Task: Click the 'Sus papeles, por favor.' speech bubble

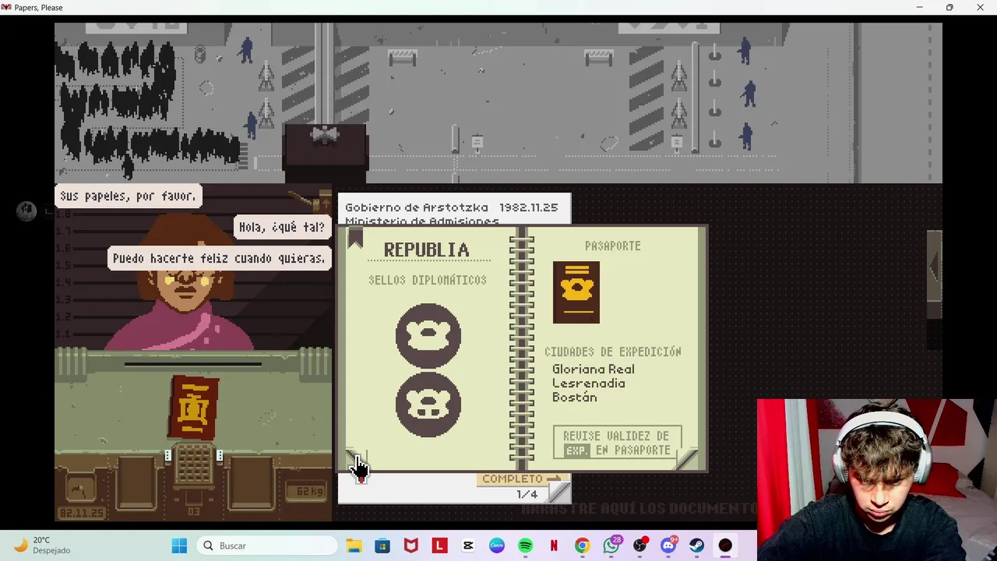Action: pyautogui.click(x=129, y=196)
